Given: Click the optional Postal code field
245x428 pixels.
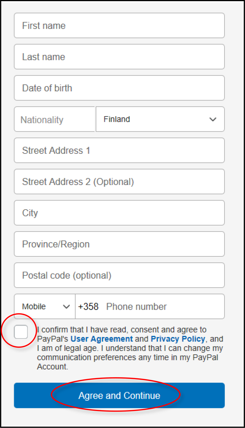Looking at the screenshot, I should [119, 276].
